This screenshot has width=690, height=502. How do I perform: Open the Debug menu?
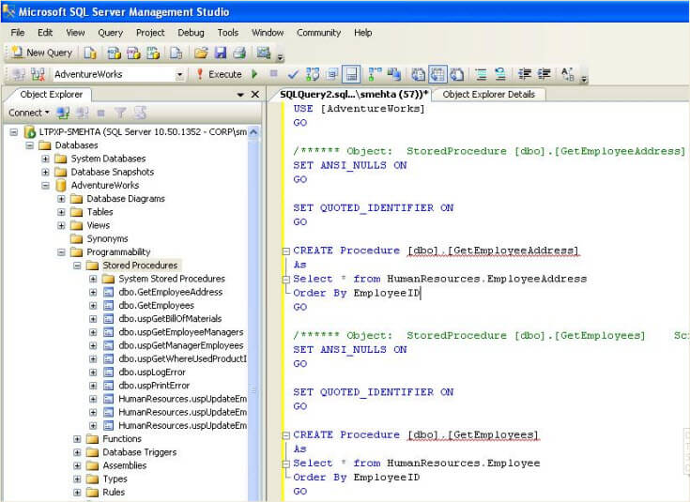coord(191,33)
